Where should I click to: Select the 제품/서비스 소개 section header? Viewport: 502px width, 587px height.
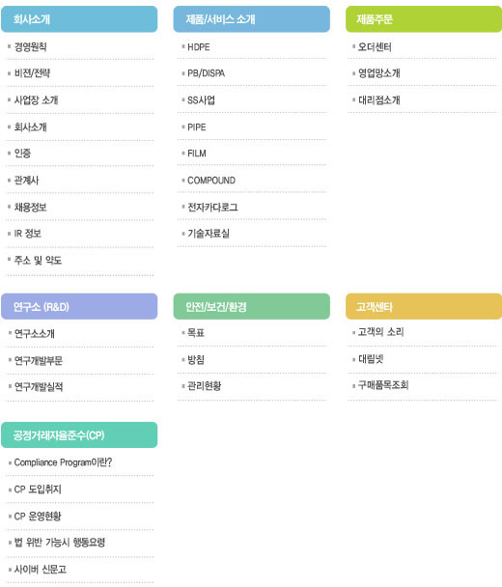coord(252,19)
